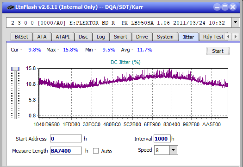Minimize the LtnFlash window
243x167 pixels.
point(217,7)
